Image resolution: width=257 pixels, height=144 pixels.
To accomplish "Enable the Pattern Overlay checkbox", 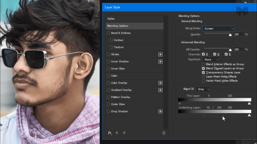I will pos(108,97).
